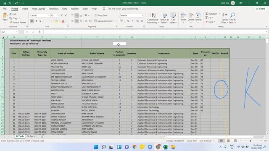This screenshot has width=269, height=151.
Task: Open the font name Calibri dropdown
Action: tap(49, 16)
